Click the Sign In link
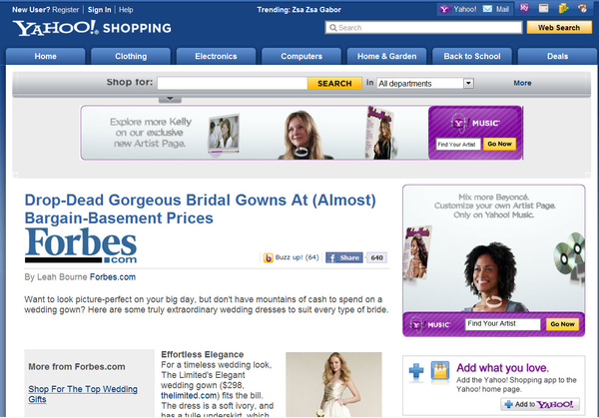 click(99, 10)
